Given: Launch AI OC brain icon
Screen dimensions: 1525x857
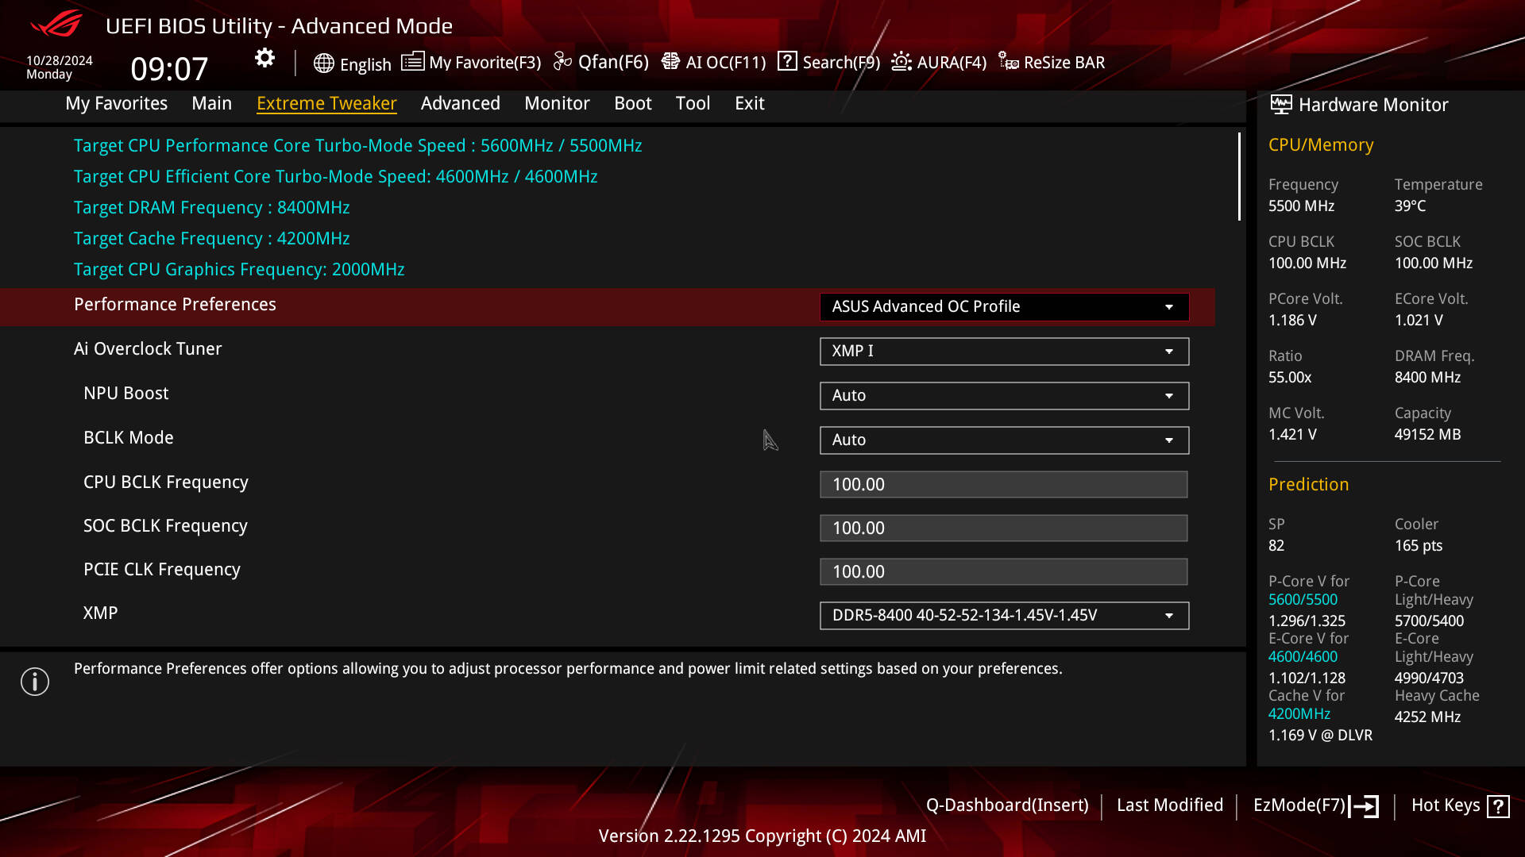Looking at the screenshot, I should (670, 62).
